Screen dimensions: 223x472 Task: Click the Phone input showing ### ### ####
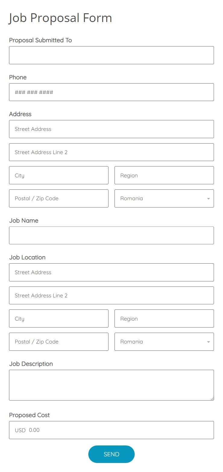click(x=111, y=92)
